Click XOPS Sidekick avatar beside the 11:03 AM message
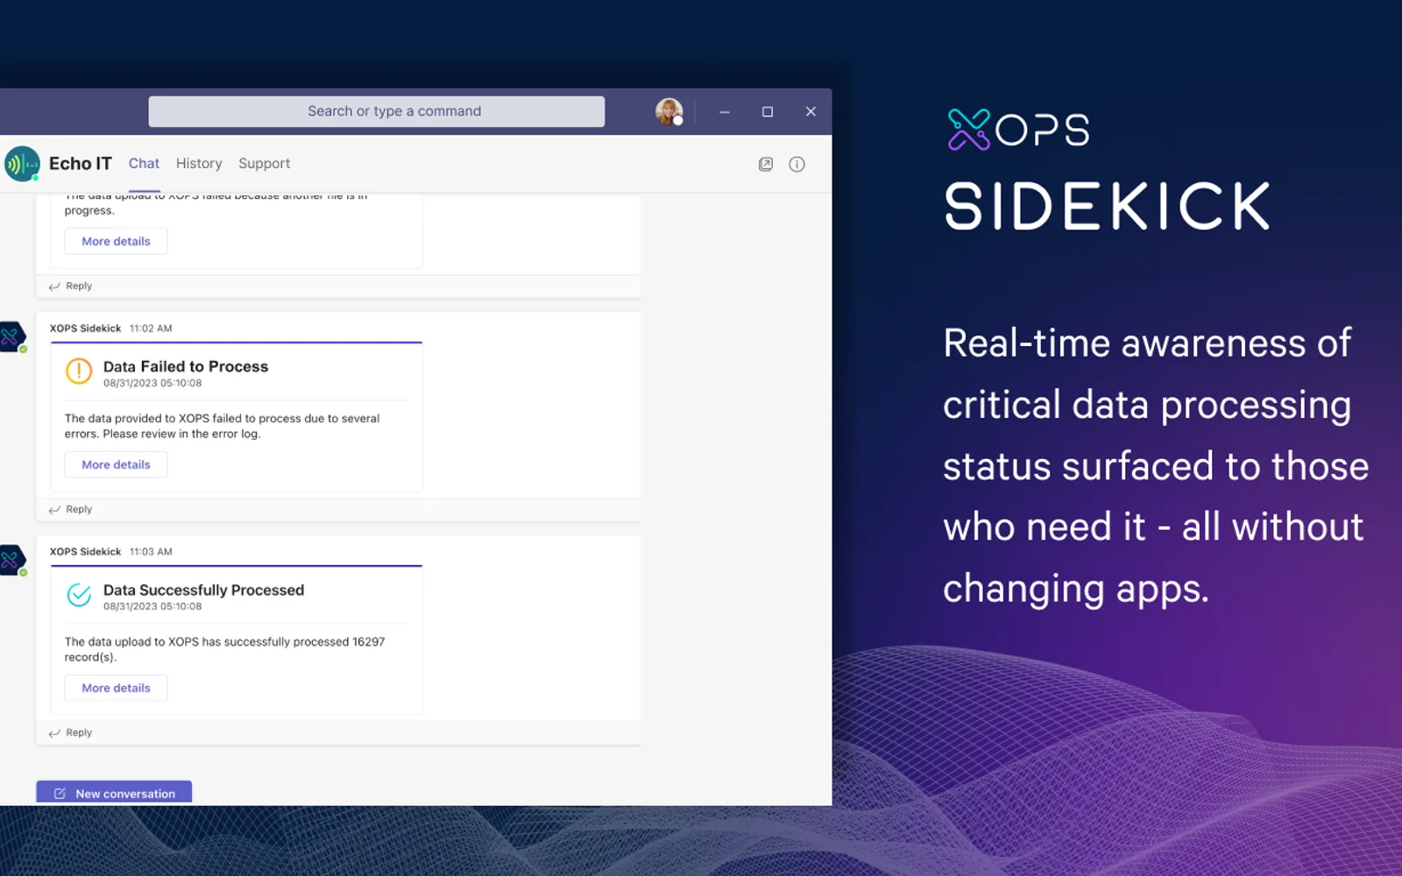This screenshot has width=1402, height=876. (x=11, y=560)
